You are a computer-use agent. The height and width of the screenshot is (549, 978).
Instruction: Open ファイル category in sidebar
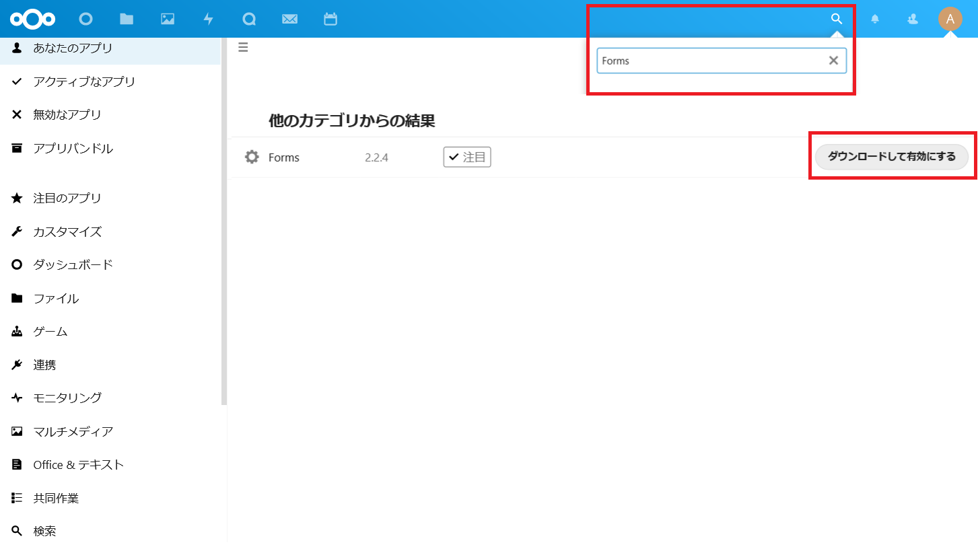(x=110, y=298)
